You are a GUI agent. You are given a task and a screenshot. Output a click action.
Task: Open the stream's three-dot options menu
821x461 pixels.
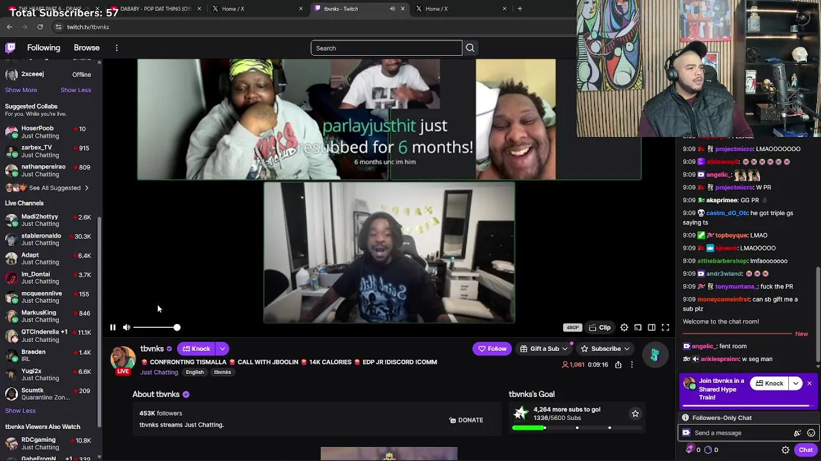tap(632, 365)
